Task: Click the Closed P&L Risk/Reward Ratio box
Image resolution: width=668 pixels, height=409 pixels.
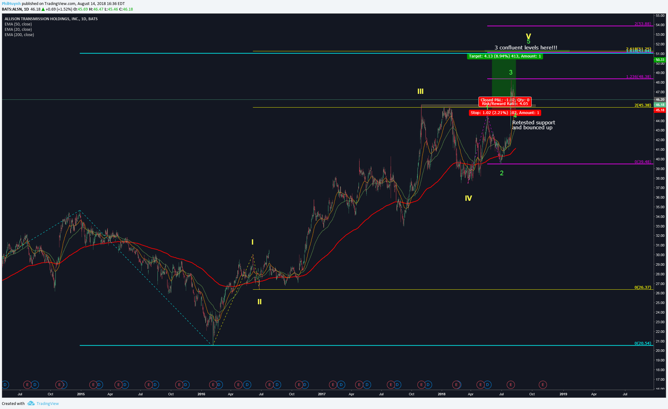Action: tap(505, 102)
